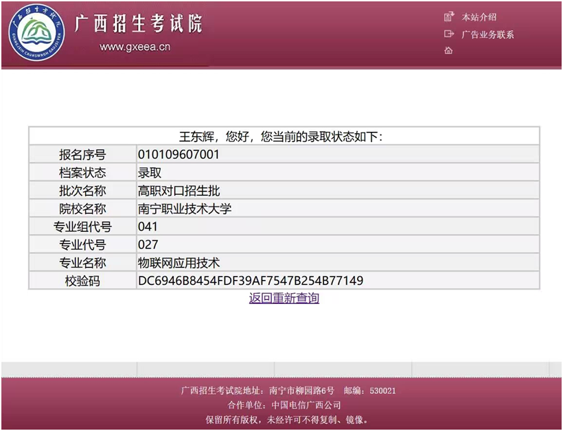Image resolution: width=563 pixels, height=431 pixels.
Task: Click the major code 027 cell
Action: pos(148,244)
